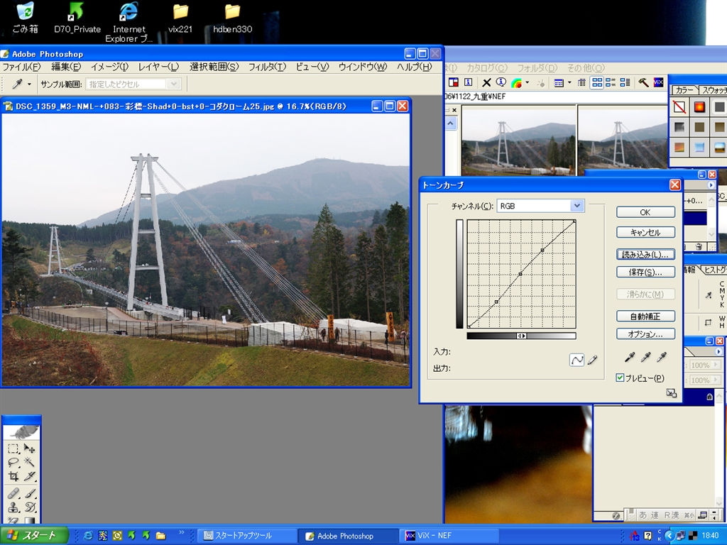Switch to the スウォッチ tab

pos(714,90)
